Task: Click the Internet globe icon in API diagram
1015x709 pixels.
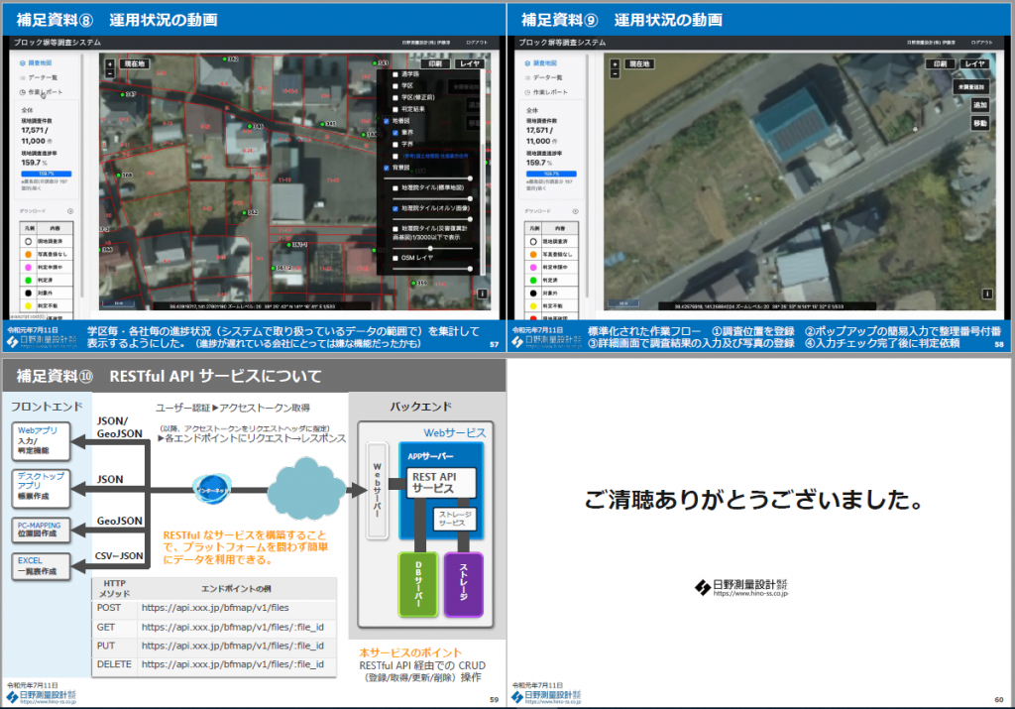Action: [211, 488]
